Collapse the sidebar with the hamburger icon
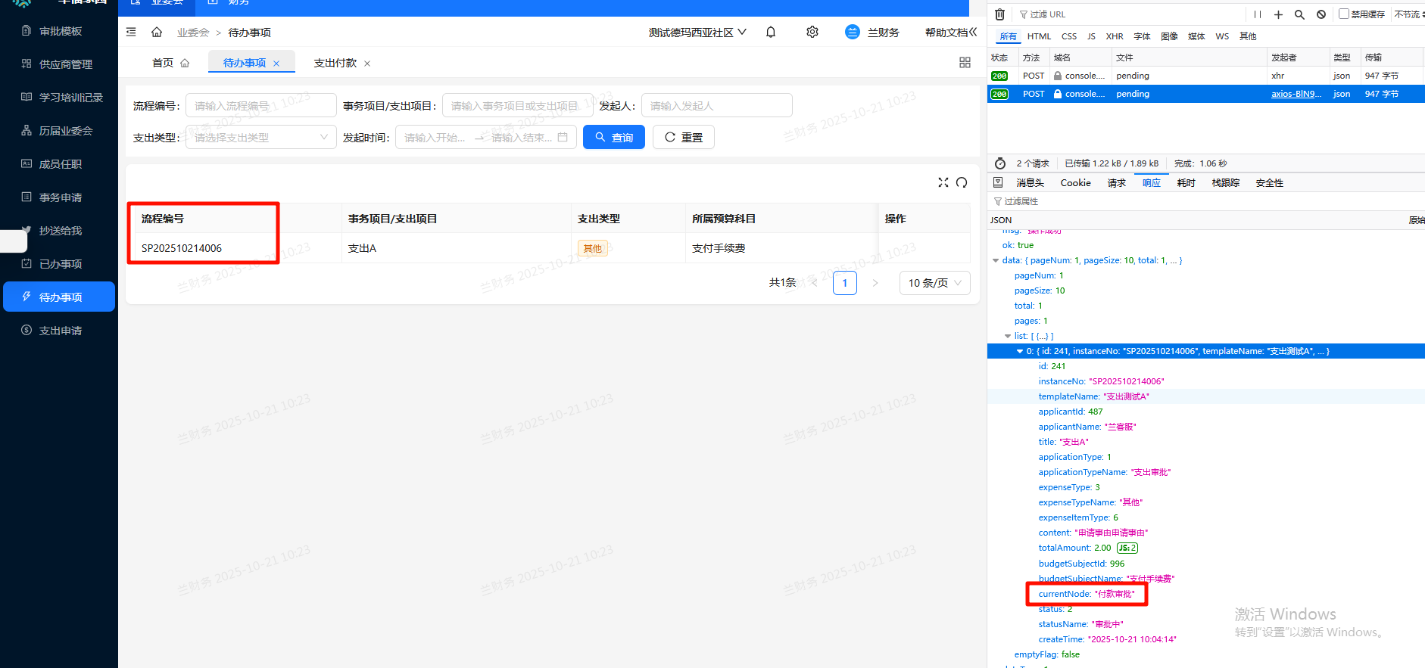This screenshot has width=1425, height=668. pos(131,32)
